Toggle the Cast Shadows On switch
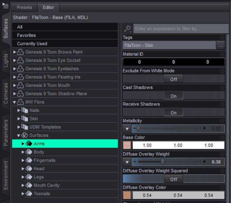This screenshot has height=203, width=231. tap(173, 95)
